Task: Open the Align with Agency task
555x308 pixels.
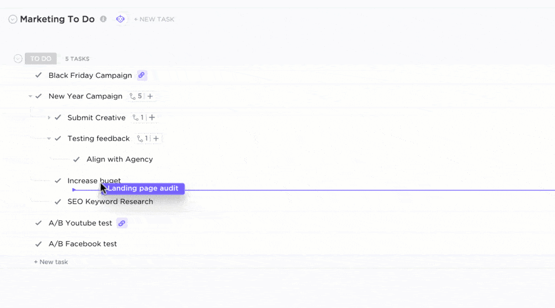Action: [x=120, y=159]
